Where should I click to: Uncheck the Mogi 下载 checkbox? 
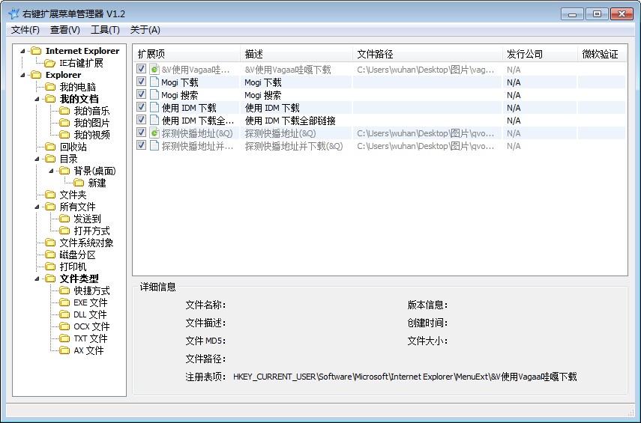[142, 82]
